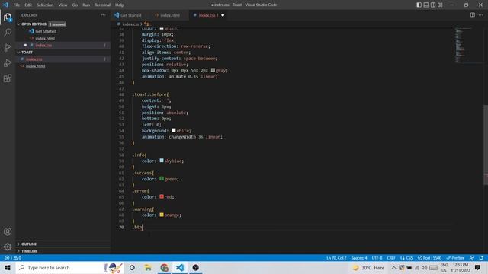Open the Run menu

[x=86, y=5]
